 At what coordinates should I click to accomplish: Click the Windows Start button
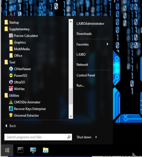pyautogui.click(x=7, y=150)
